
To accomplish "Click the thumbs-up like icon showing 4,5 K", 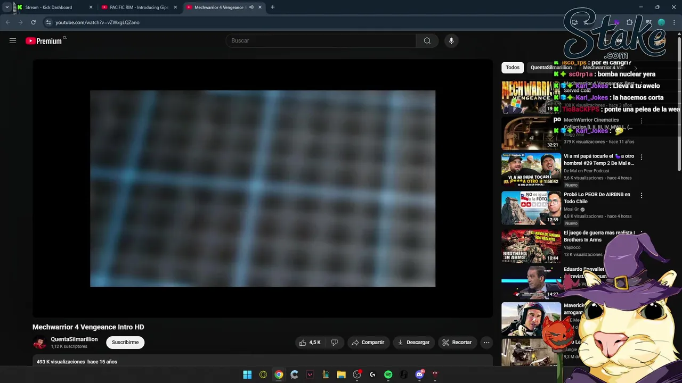I will pos(310,343).
